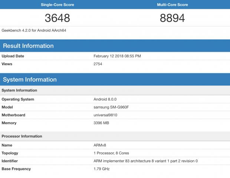Select the single-core score value 3648
Image resolution: width=230 pixels, height=178 pixels.
(x=57, y=18)
